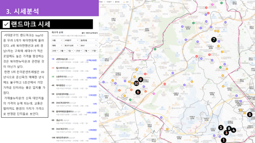Open the 서대문구 district dropdown

tap(71, 40)
